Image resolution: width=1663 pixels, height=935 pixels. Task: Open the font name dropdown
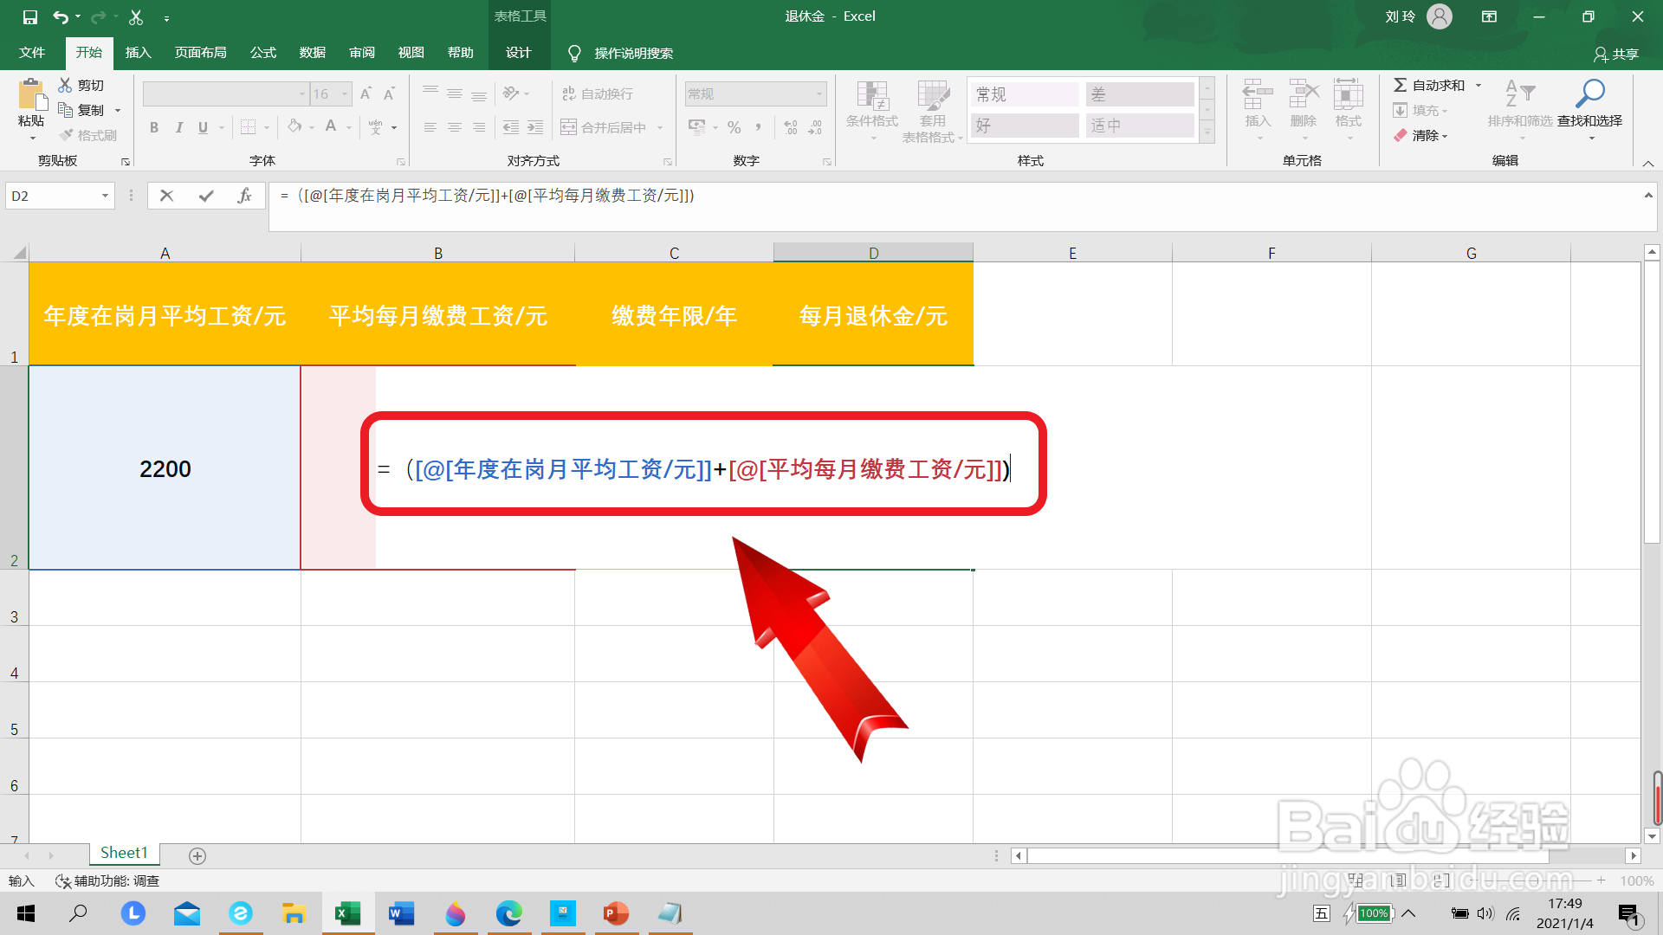pyautogui.click(x=302, y=93)
